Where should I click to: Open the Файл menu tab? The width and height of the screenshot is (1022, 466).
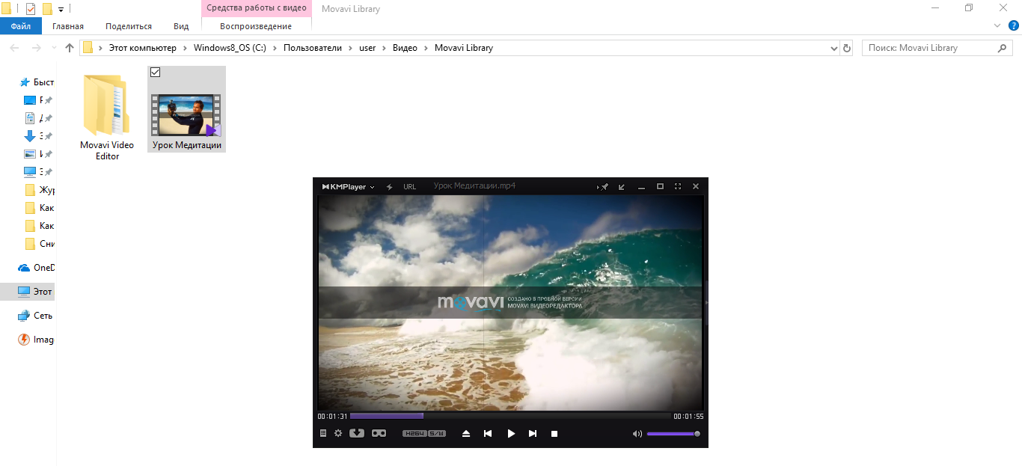[x=21, y=26]
